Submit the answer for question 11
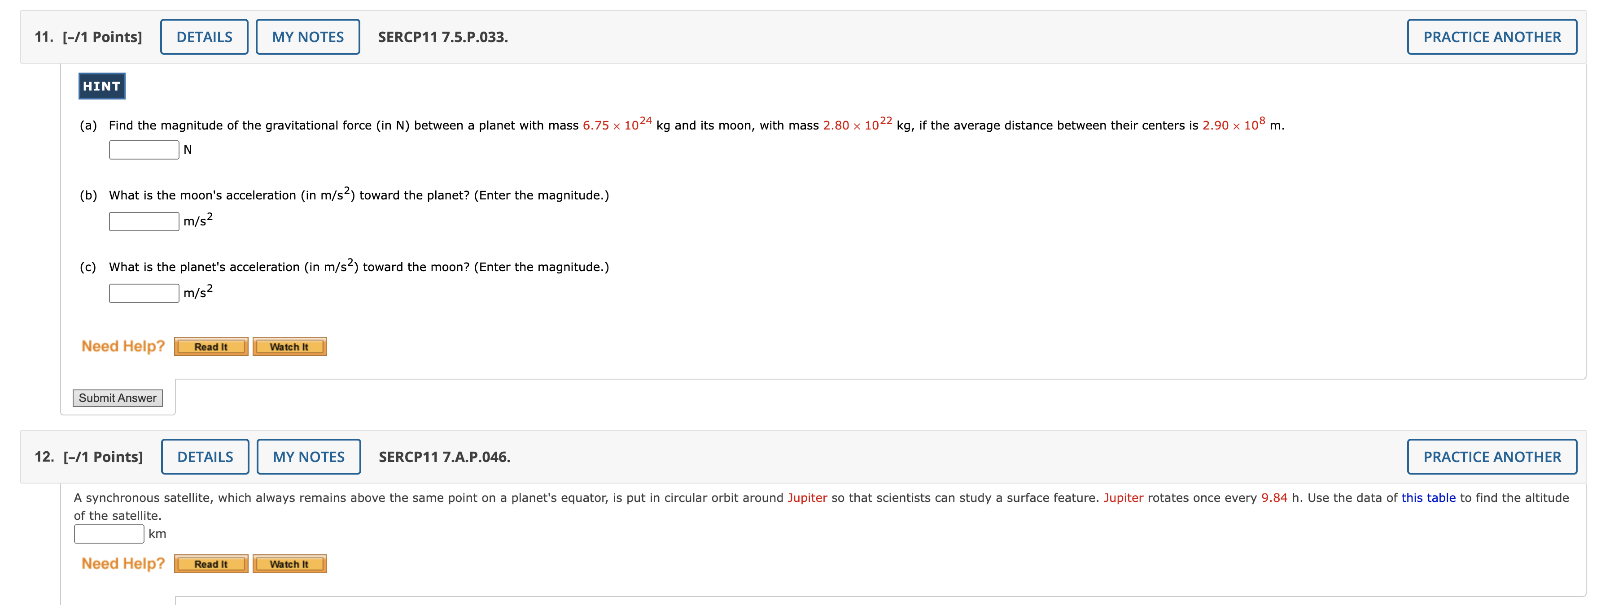The width and height of the screenshot is (1601, 605). 117,398
